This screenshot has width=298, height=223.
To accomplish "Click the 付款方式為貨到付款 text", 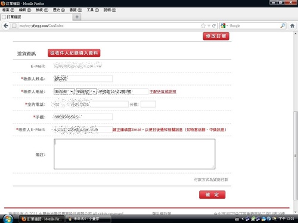I will click(x=211, y=180).
